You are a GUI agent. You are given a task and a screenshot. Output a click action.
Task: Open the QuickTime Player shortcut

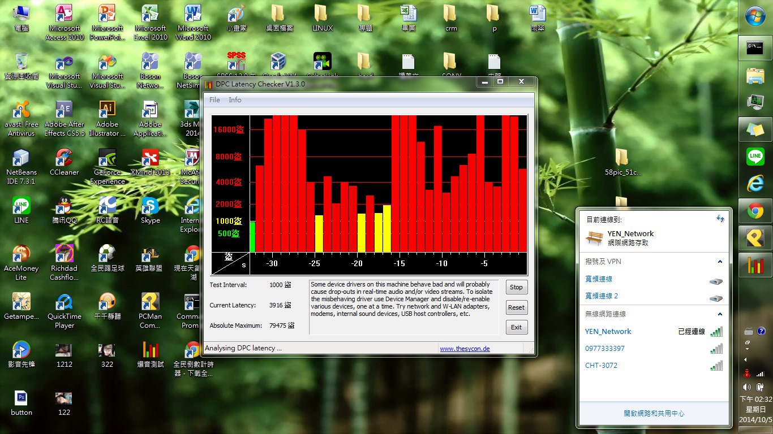point(64,311)
